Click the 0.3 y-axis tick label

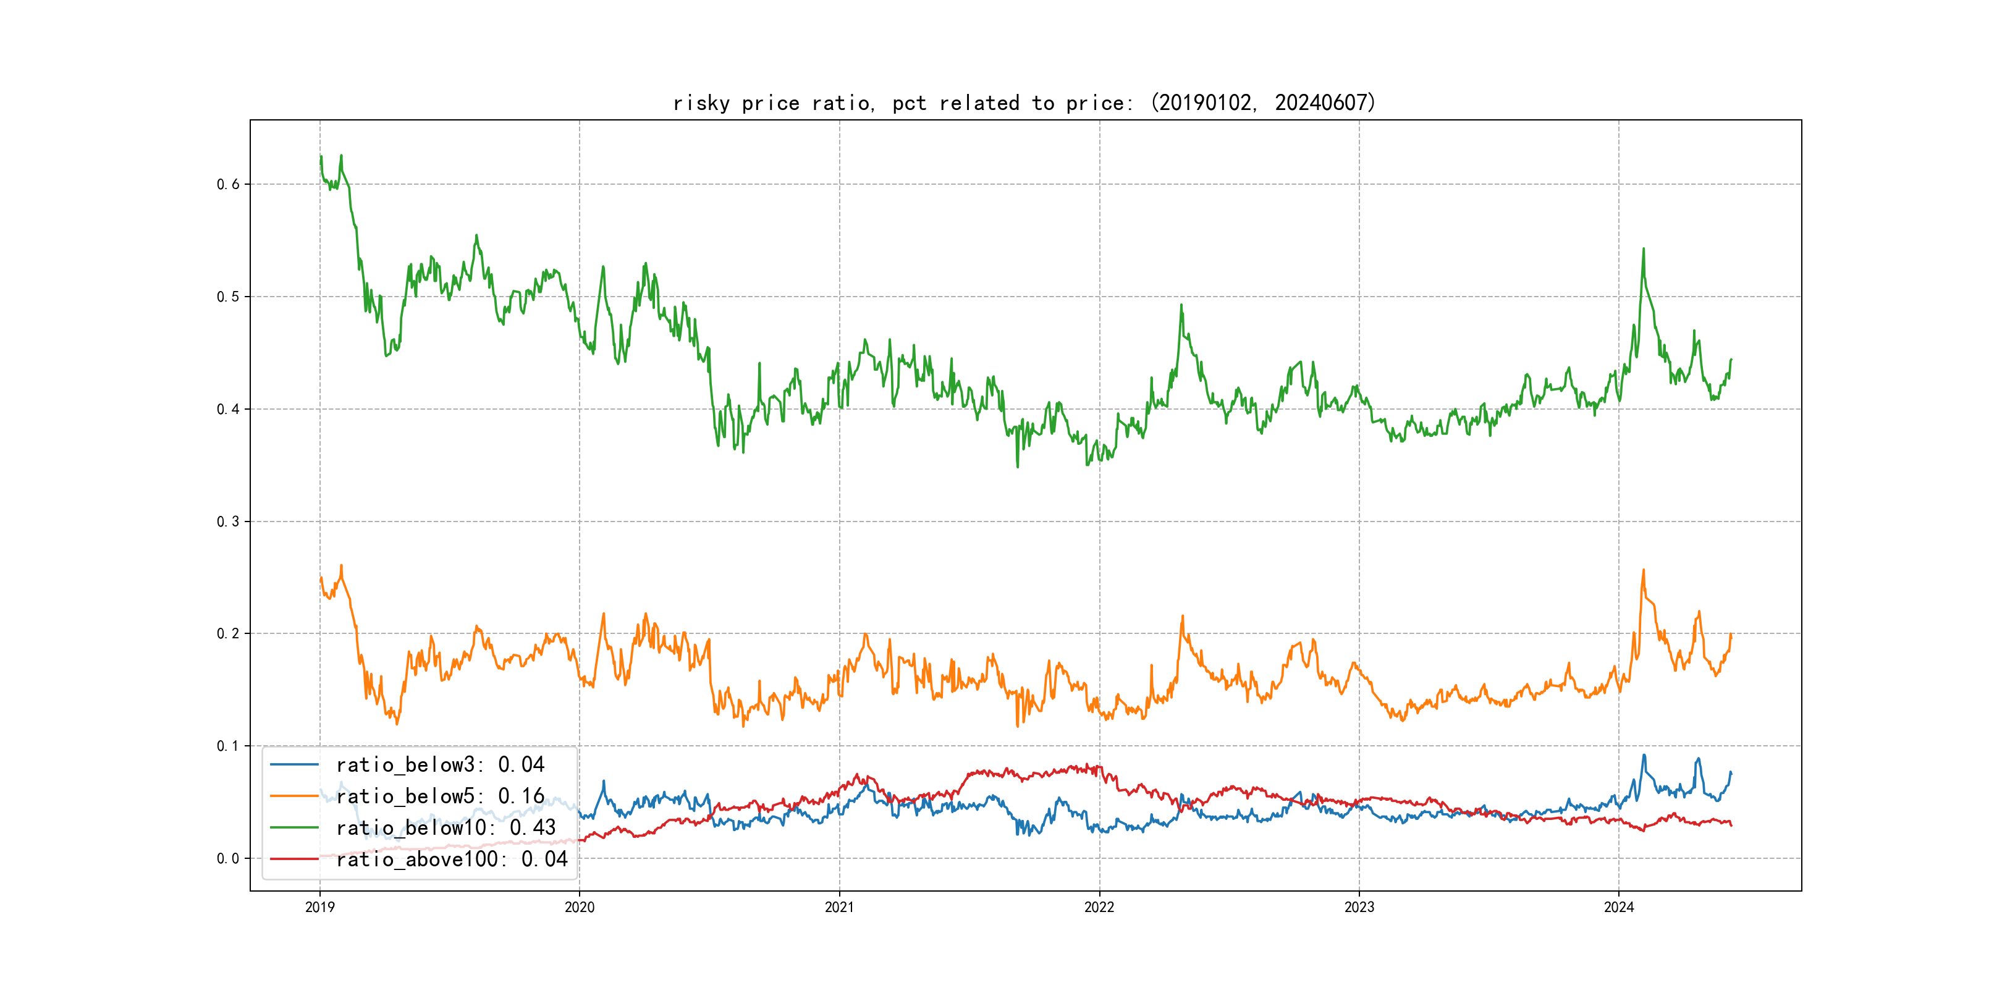pyautogui.click(x=228, y=522)
